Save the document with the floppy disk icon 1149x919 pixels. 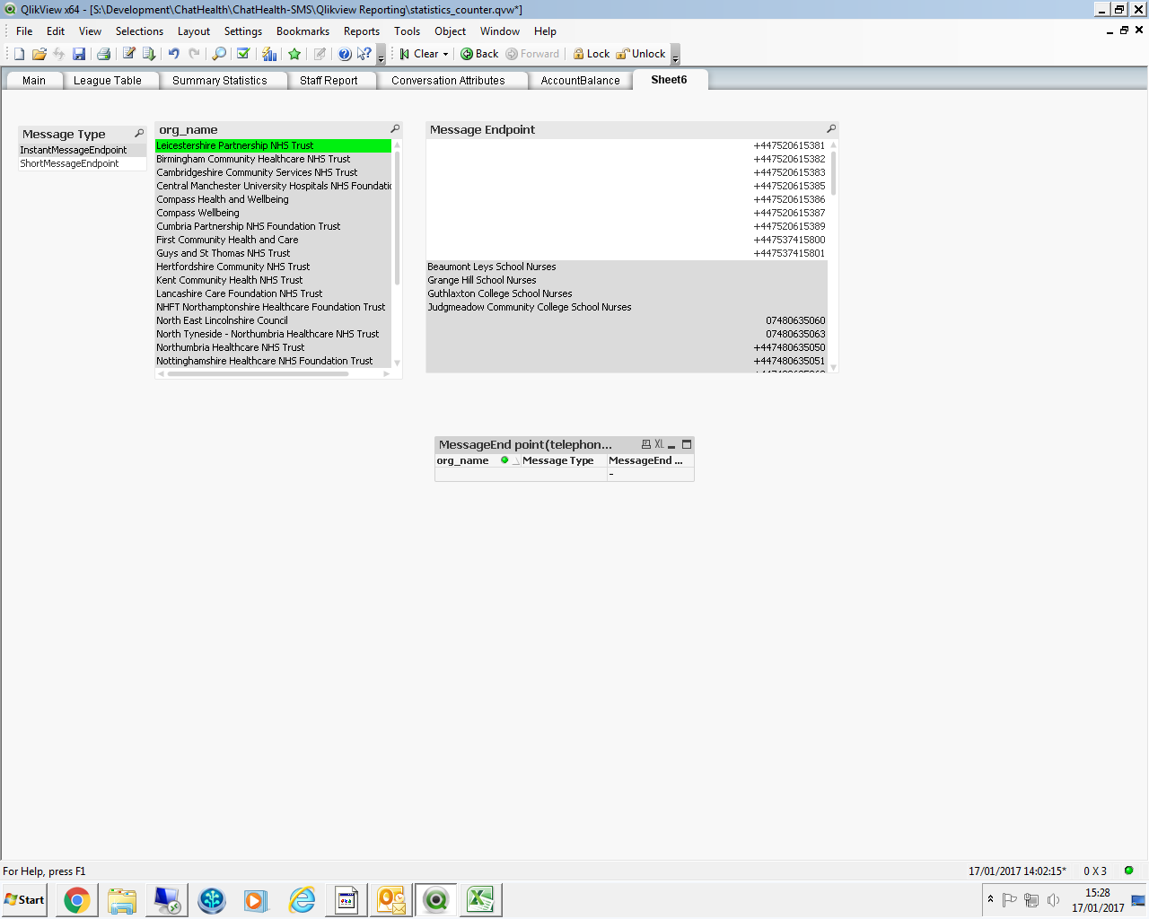[x=79, y=54]
